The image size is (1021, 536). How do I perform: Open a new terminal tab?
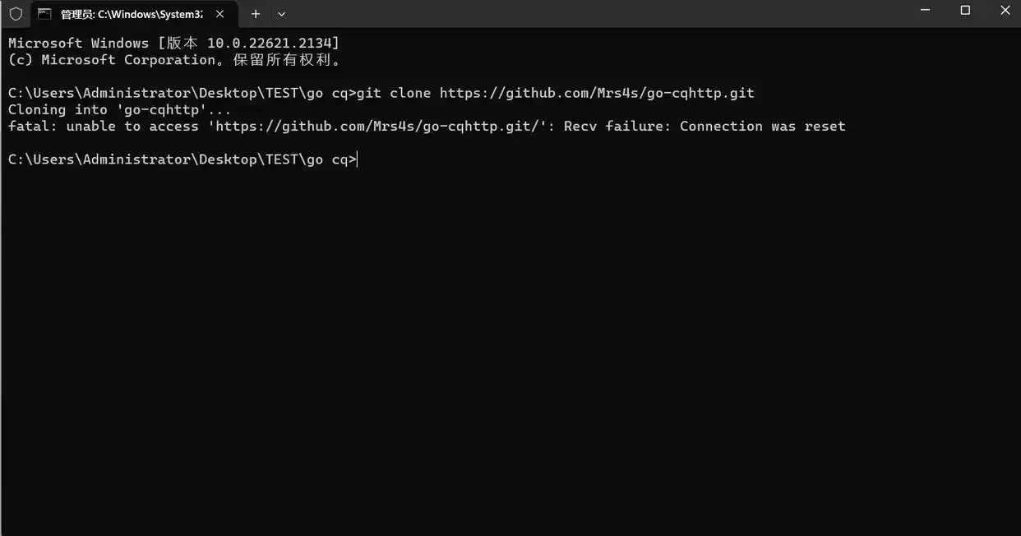point(256,14)
